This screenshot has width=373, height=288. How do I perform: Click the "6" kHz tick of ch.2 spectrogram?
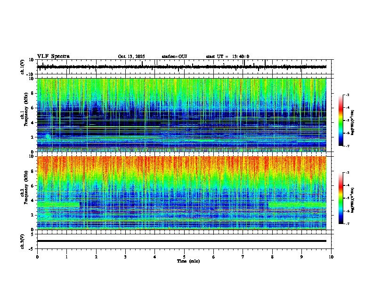point(32,186)
